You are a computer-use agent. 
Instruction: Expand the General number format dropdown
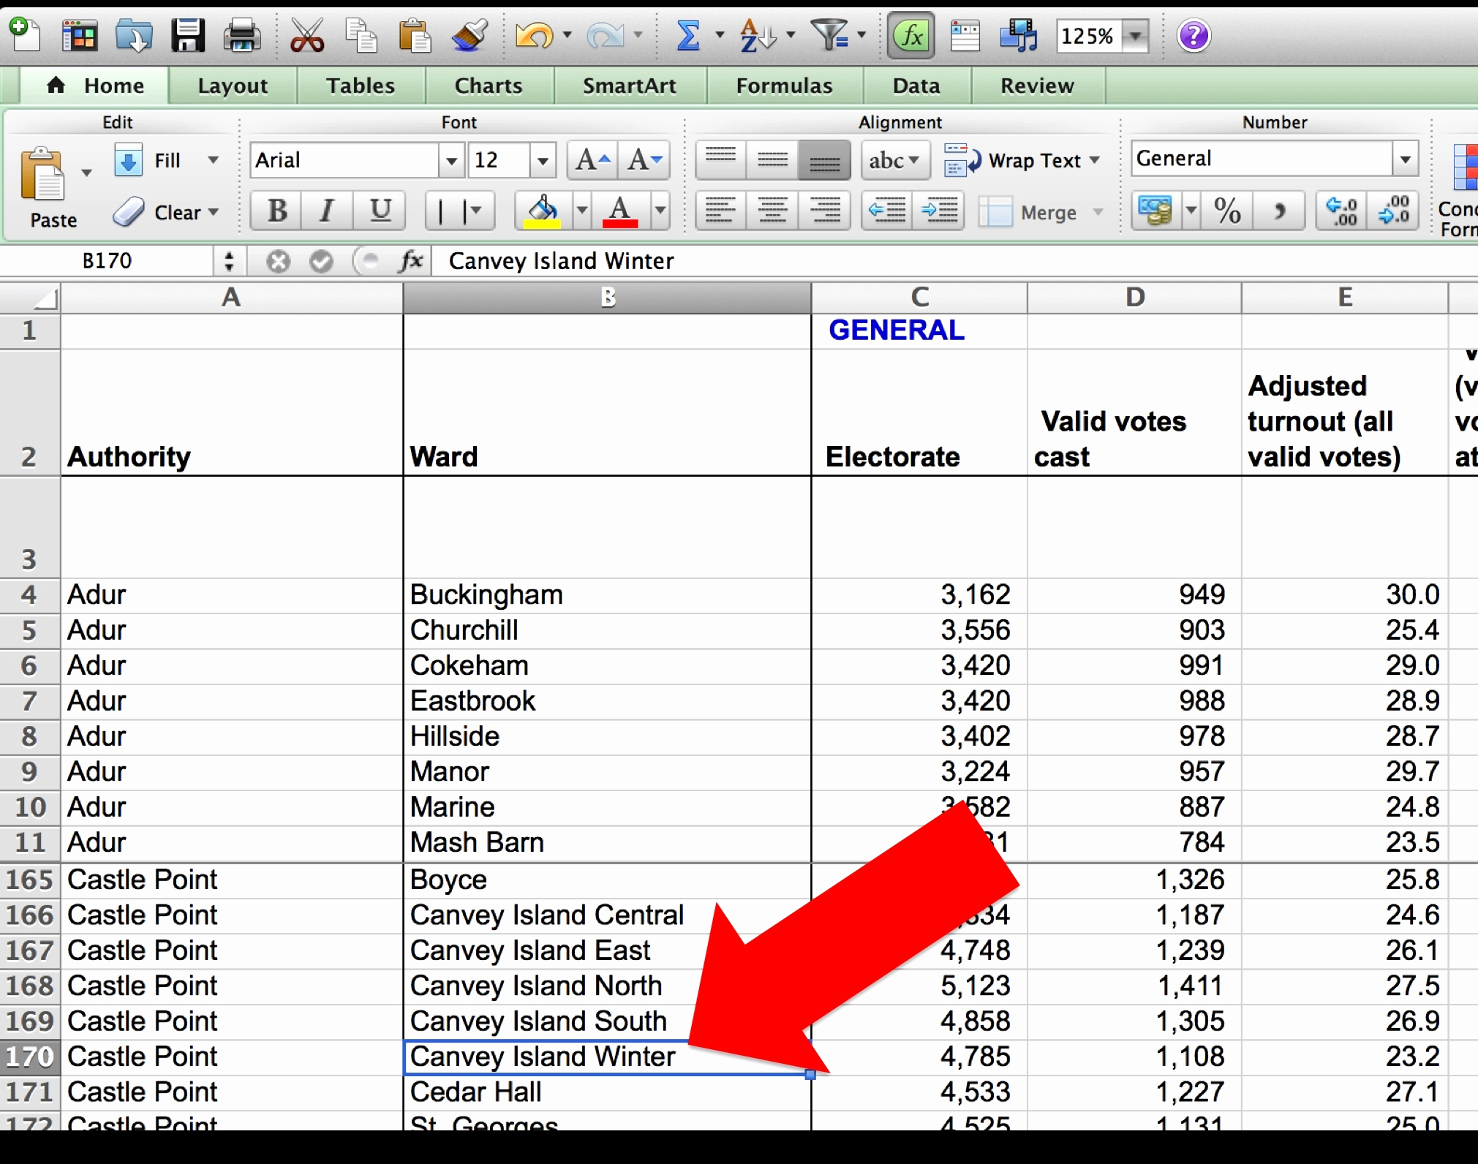1405,159
